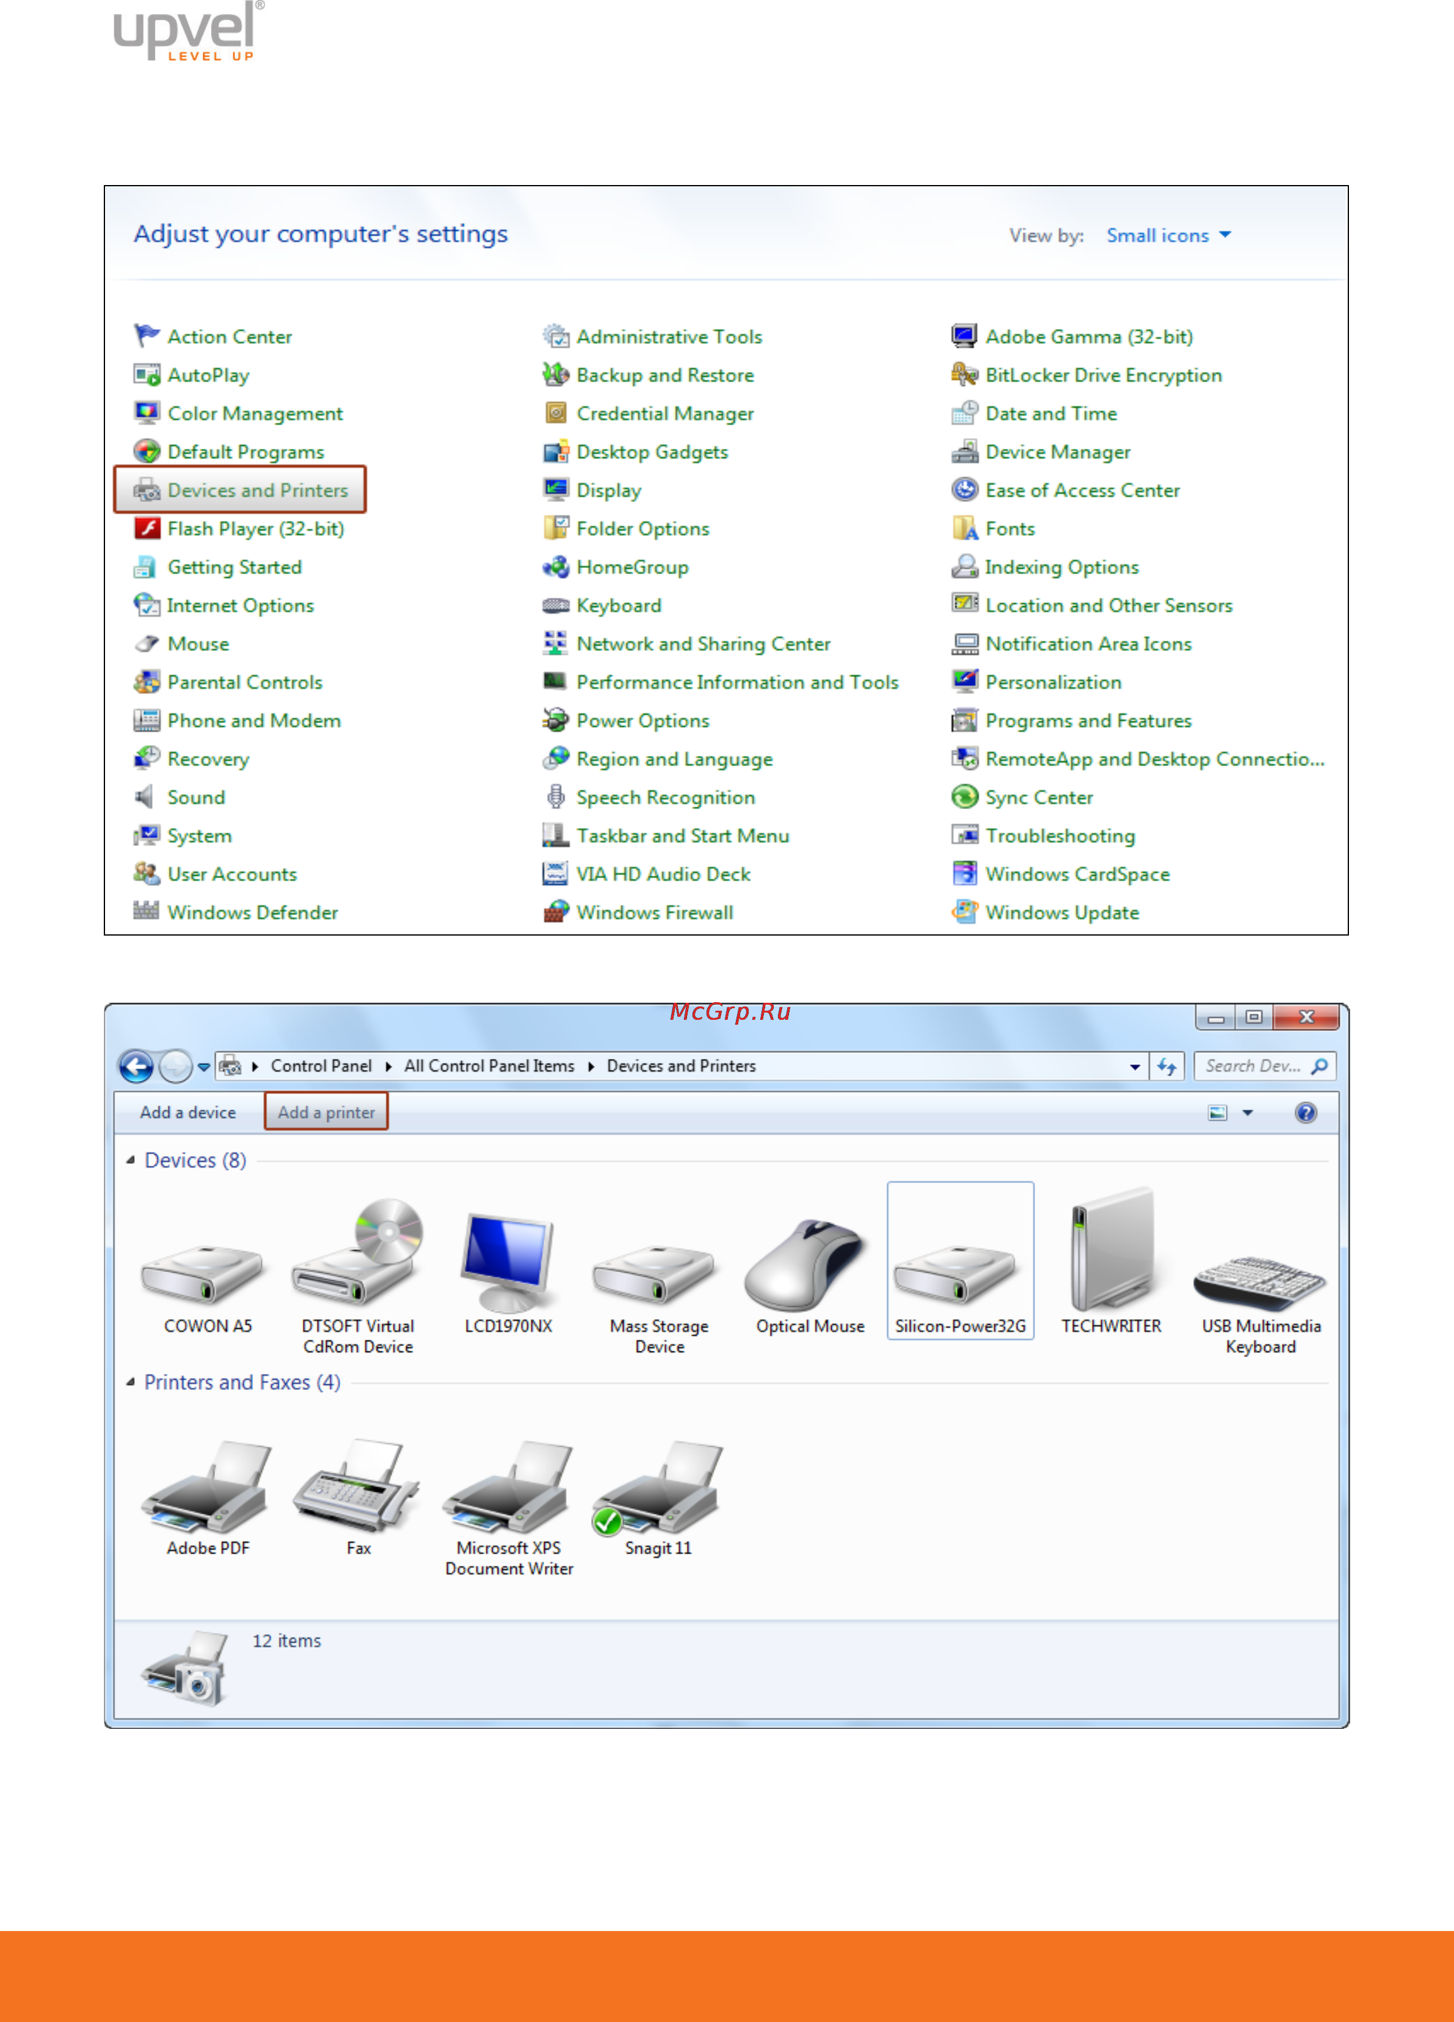Go to Control Panel breadcrumb
Viewport: 1454px width, 2022px height.
(x=321, y=1066)
